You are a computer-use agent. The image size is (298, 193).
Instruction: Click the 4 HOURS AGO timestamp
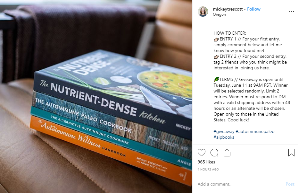pos(208,169)
